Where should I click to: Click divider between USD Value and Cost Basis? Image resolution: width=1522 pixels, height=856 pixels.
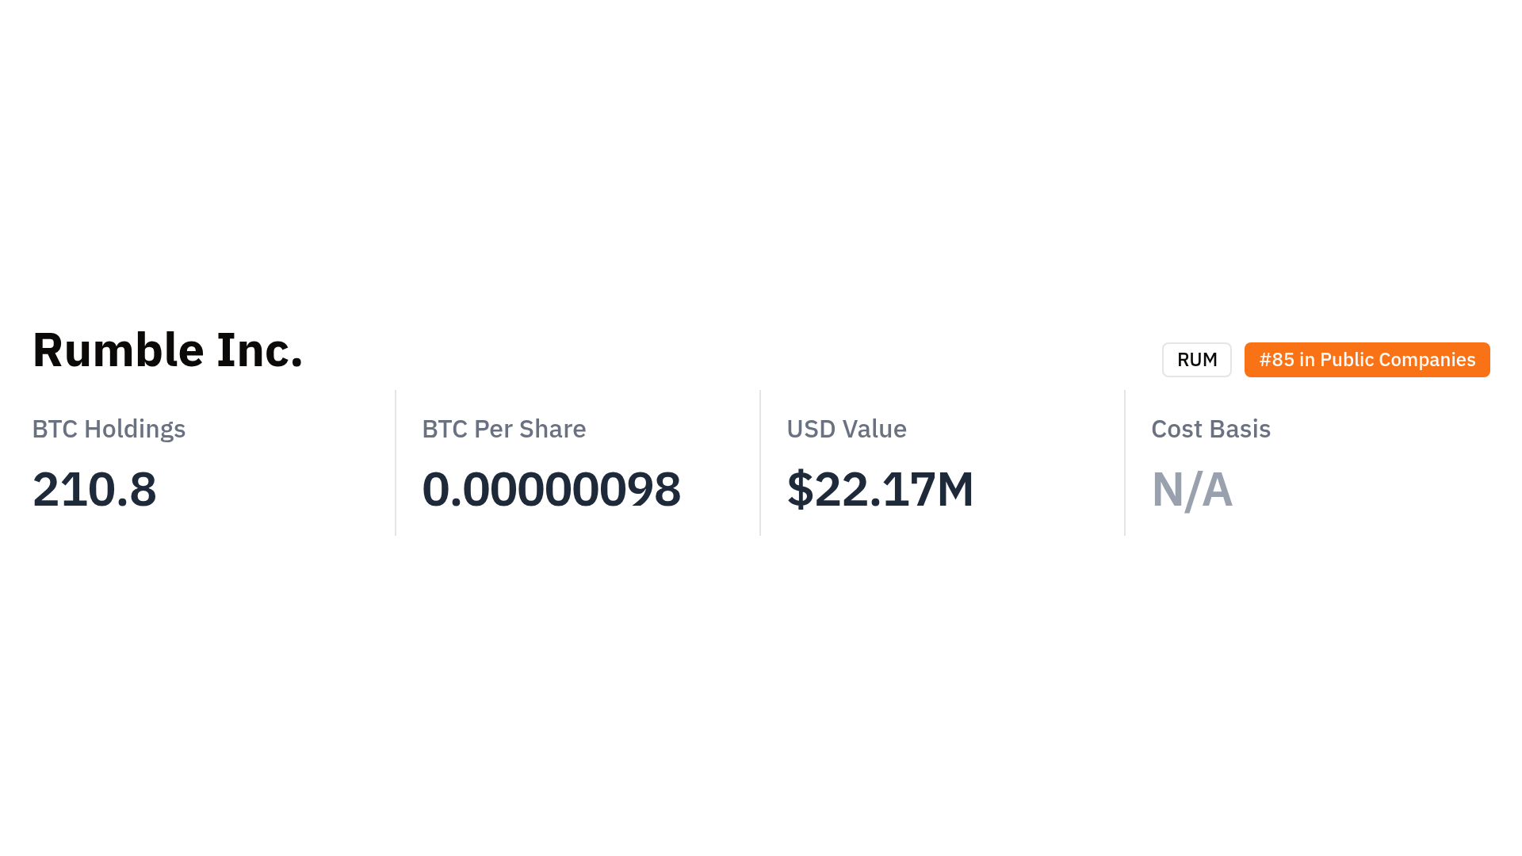[x=1125, y=463]
